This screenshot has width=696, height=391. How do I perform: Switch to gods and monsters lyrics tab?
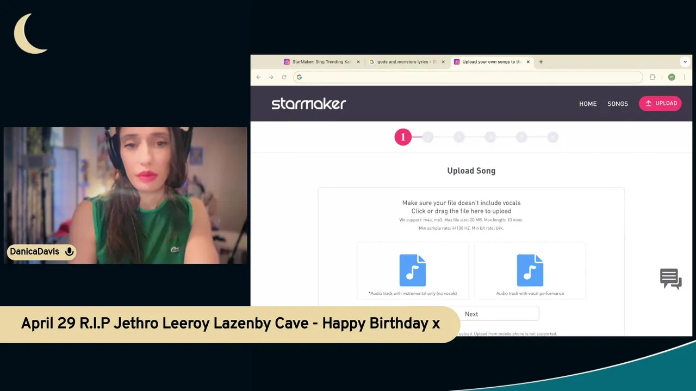(x=407, y=62)
